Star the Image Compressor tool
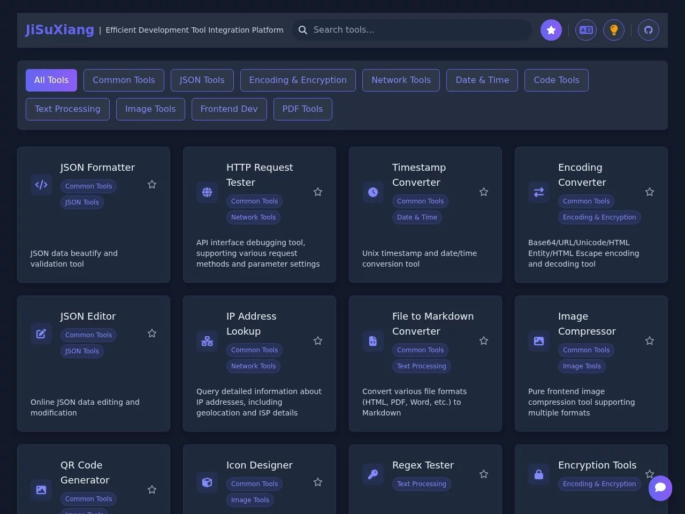Screen dimensions: 685x514 pos(650,341)
